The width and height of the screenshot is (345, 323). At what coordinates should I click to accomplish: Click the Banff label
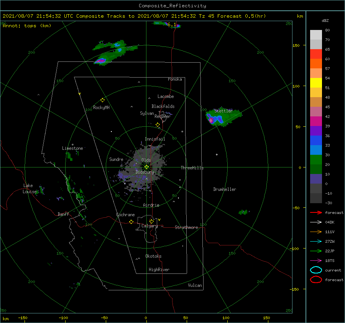click(x=63, y=214)
